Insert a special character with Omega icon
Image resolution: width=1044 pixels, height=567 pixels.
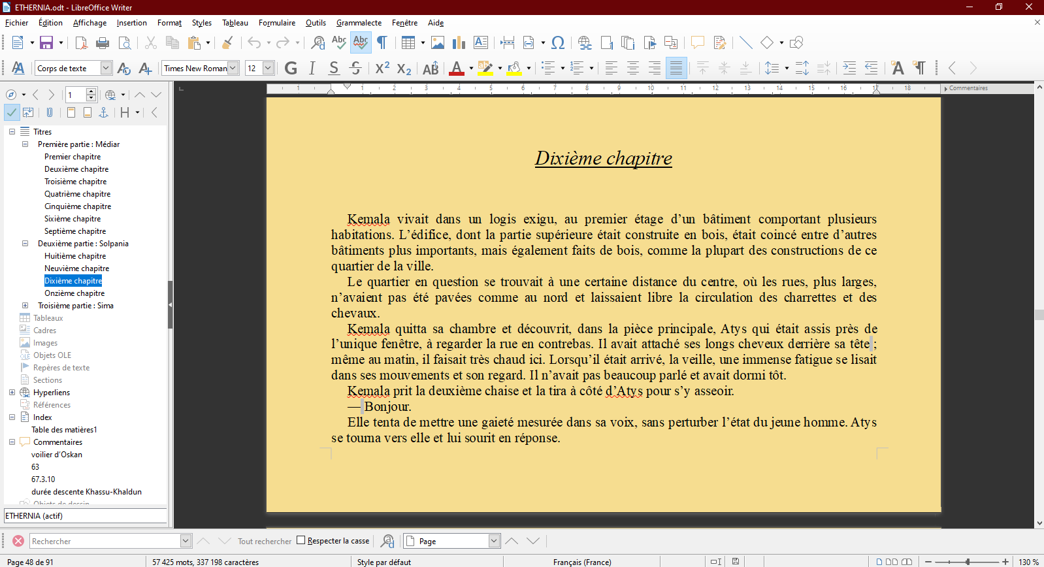pyautogui.click(x=558, y=43)
